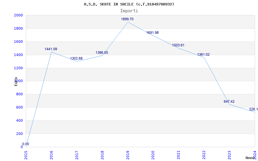Click the 1302.68 value label
Image resolution: width=258 pixels, height=161 pixels.
[x=76, y=58]
